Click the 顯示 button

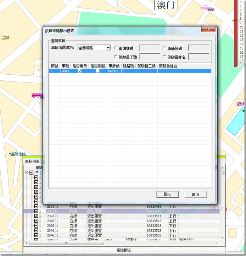pyautogui.click(x=168, y=194)
